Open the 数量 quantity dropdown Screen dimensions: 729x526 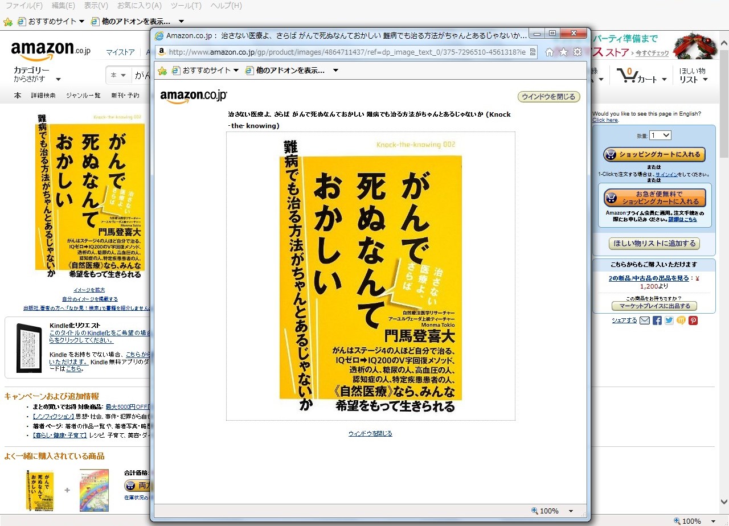click(661, 135)
